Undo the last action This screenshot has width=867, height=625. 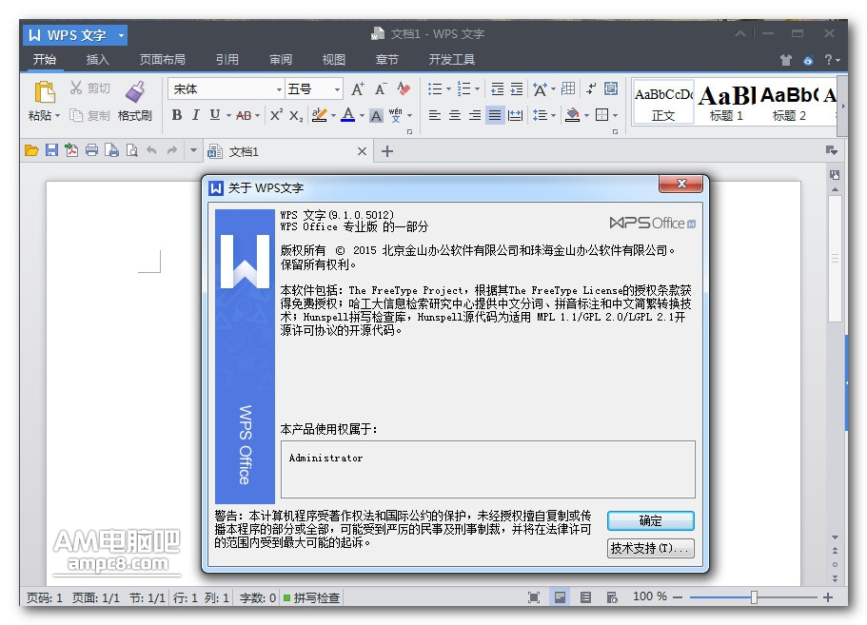[151, 150]
